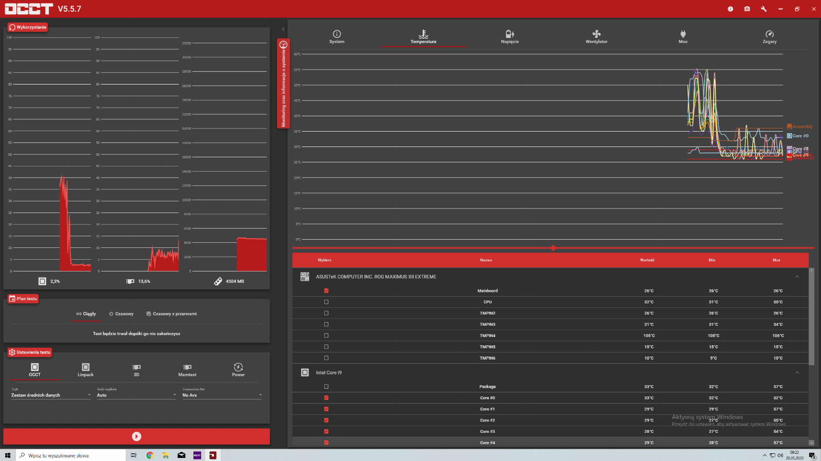Open settings with the wrench icon
The height and width of the screenshot is (461, 821).
coord(764,9)
